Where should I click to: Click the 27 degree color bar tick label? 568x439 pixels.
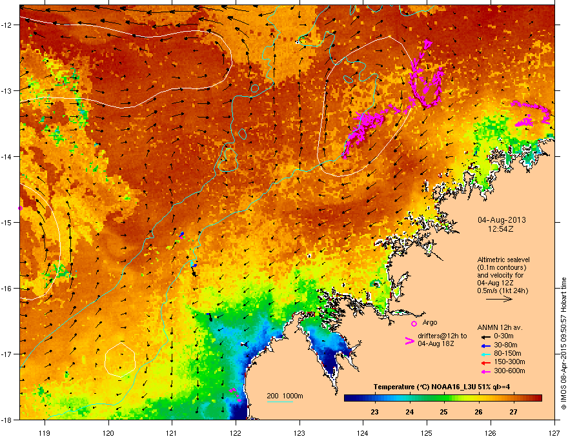[x=513, y=412]
